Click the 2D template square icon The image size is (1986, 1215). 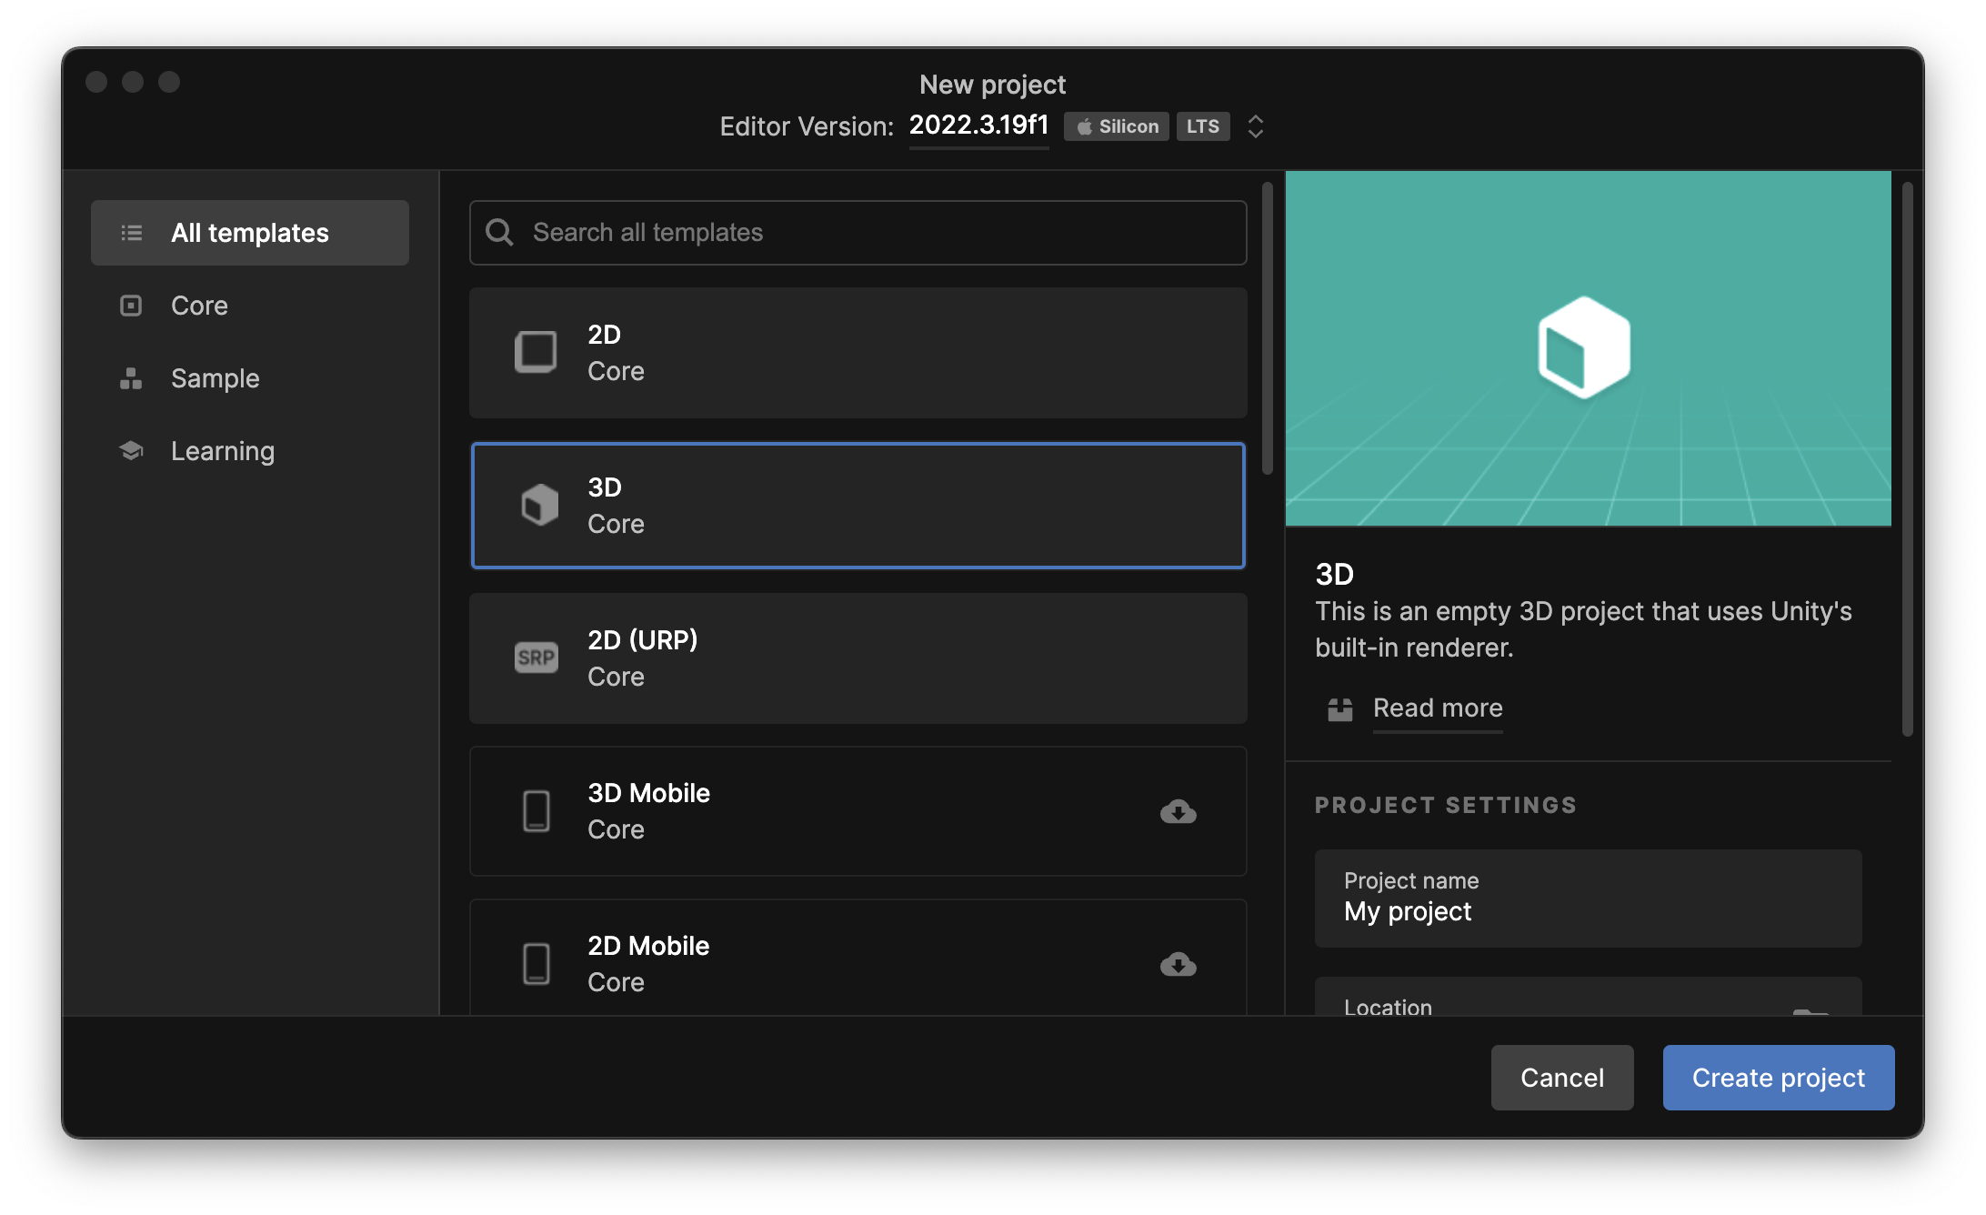(x=536, y=352)
